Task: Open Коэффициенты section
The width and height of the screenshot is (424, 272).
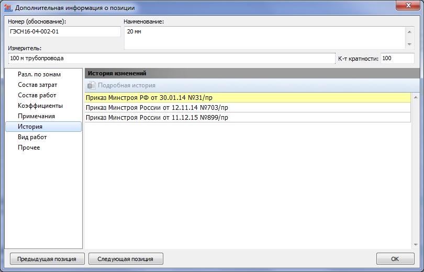Action: click(43, 106)
